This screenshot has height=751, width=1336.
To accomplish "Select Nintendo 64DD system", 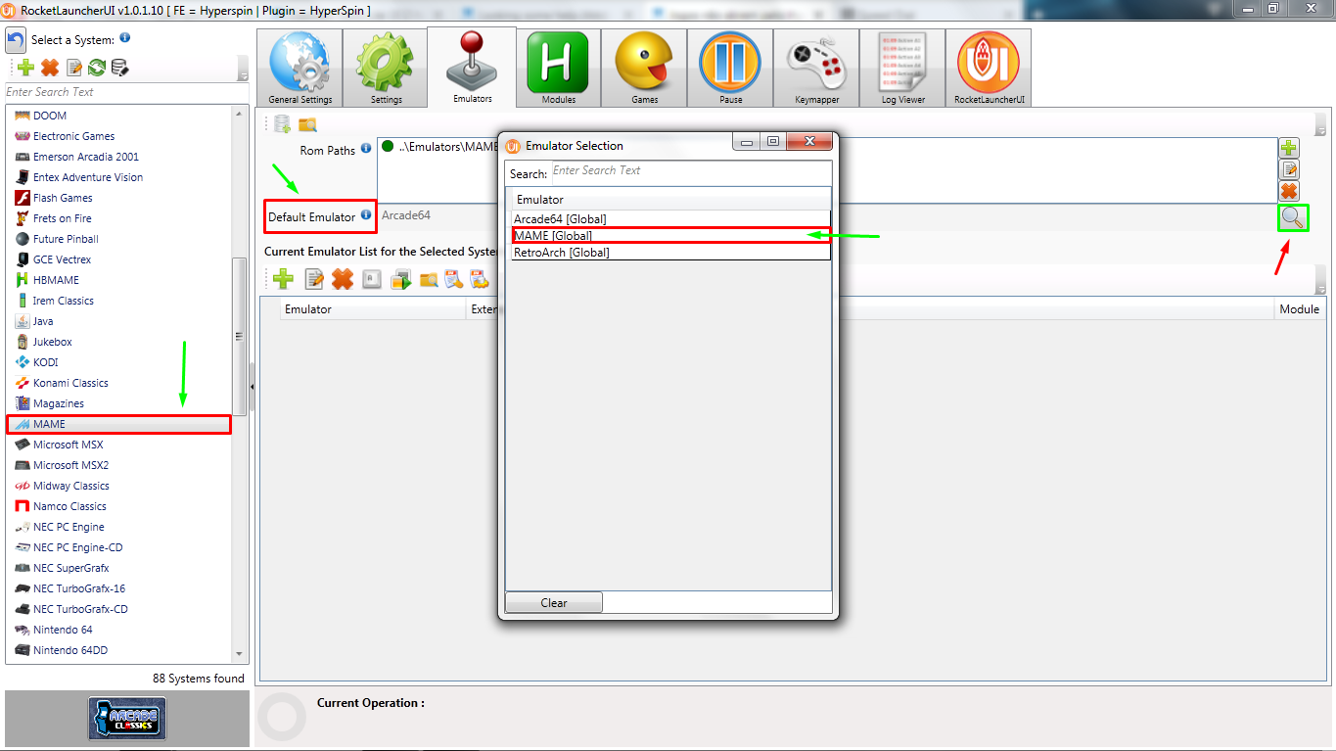I will (118, 650).
